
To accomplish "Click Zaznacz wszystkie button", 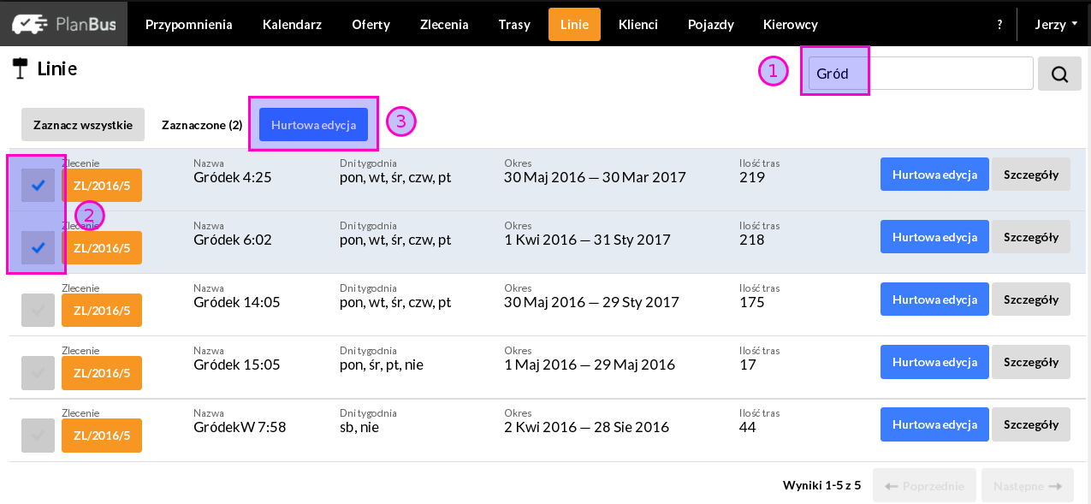I will 83,125.
